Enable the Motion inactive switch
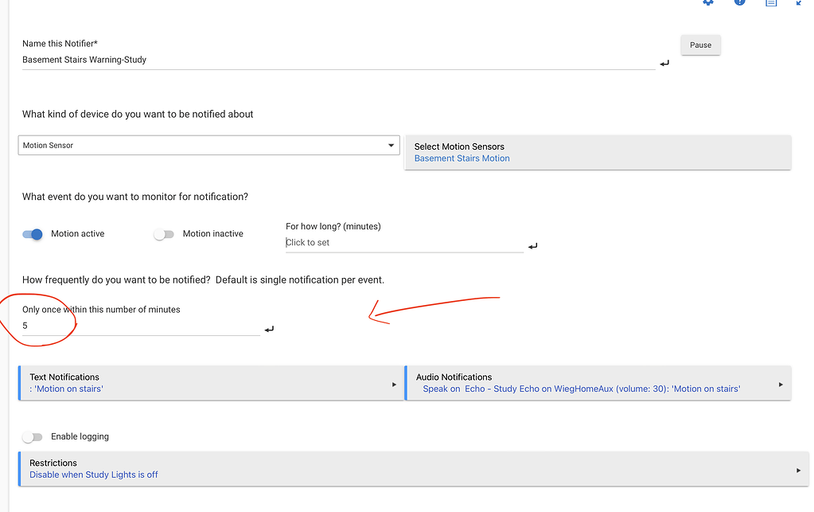Viewport: 814px width, 512px height. [x=164, y=234]
